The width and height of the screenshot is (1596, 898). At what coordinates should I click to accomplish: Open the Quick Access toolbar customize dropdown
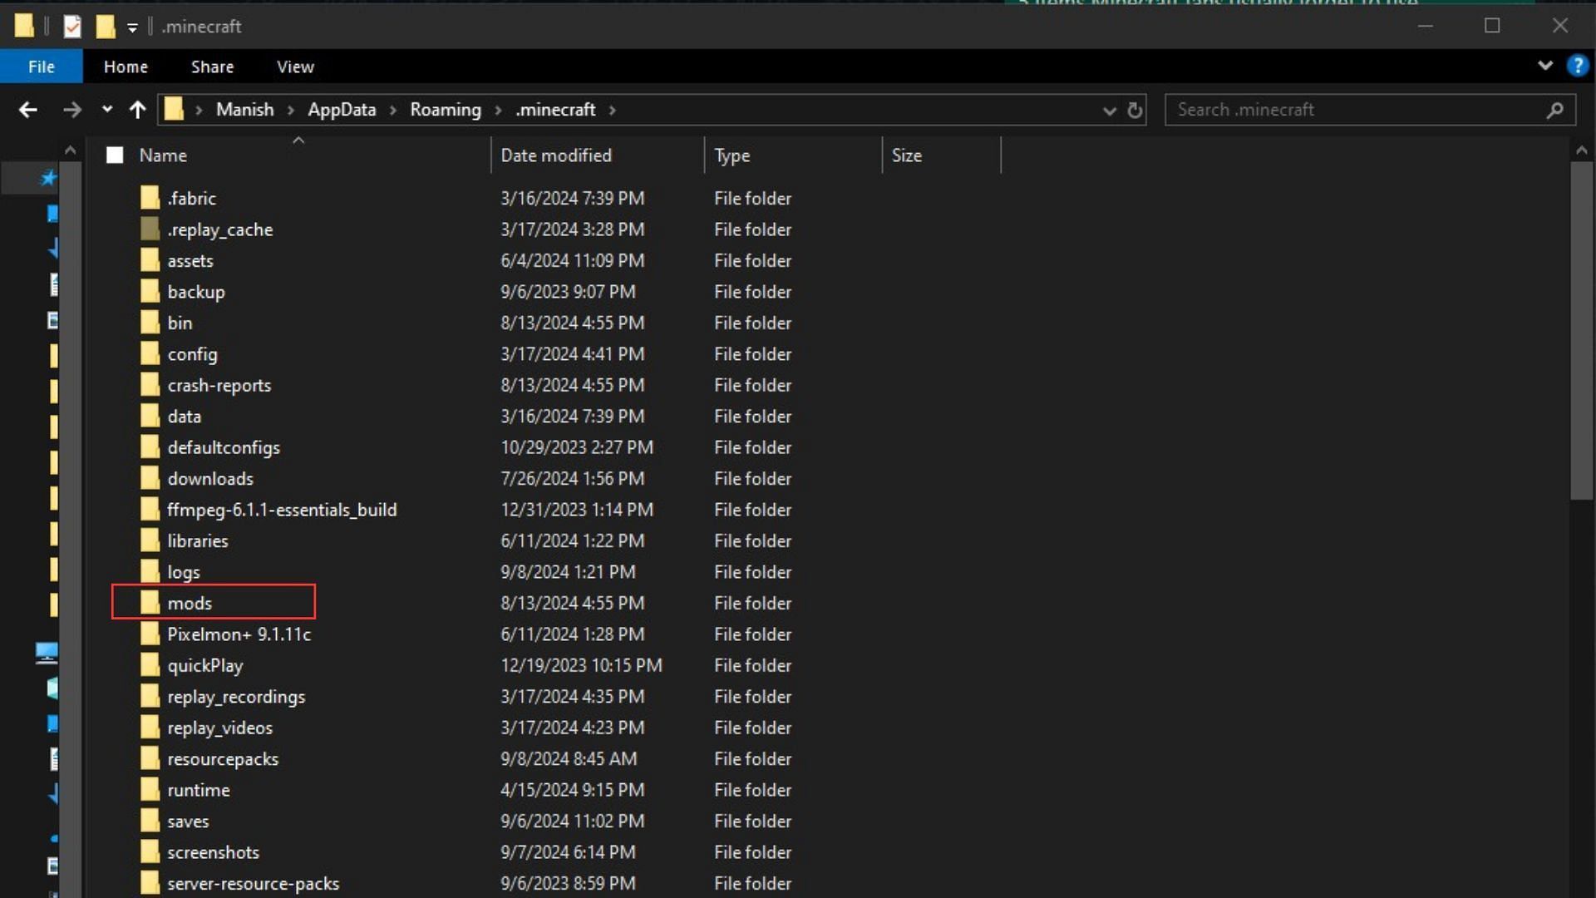coord(132,27)
